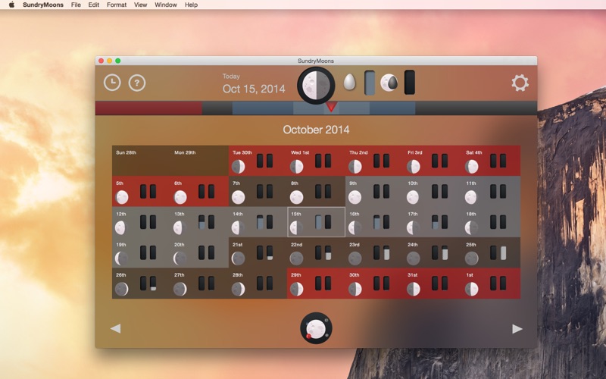606x379 pixels.
Task: Click the moon icon on 29th
Action: tap(296, 289)
